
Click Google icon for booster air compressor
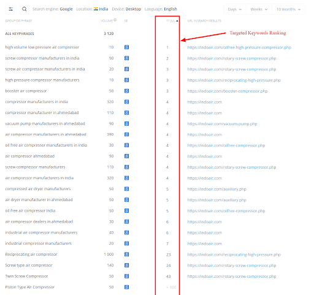coord(126,91)
